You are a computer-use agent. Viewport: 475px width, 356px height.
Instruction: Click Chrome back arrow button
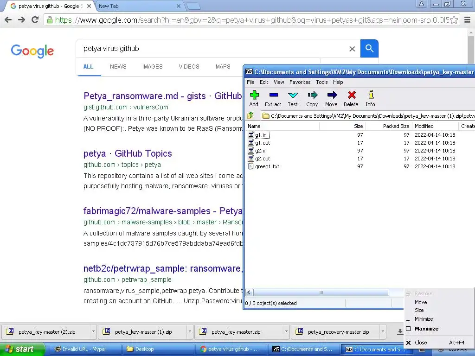pyautogui.click(x=8, y=20)
